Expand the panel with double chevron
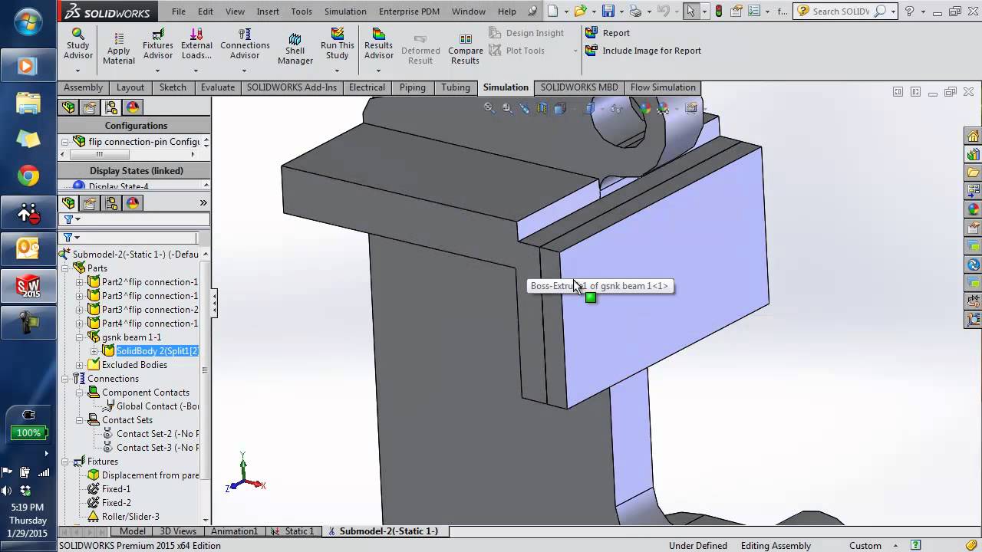The width and height of the screenshot is (982, 552). (x=203, y=203)
